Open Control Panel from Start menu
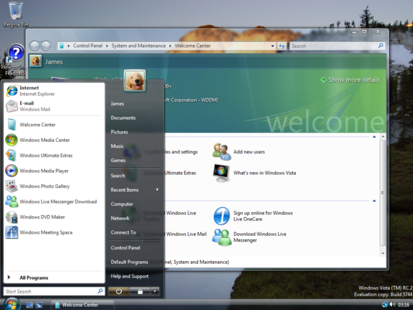Image resolution: width=413 pixels, height=310 pixels. coord(135,248)
